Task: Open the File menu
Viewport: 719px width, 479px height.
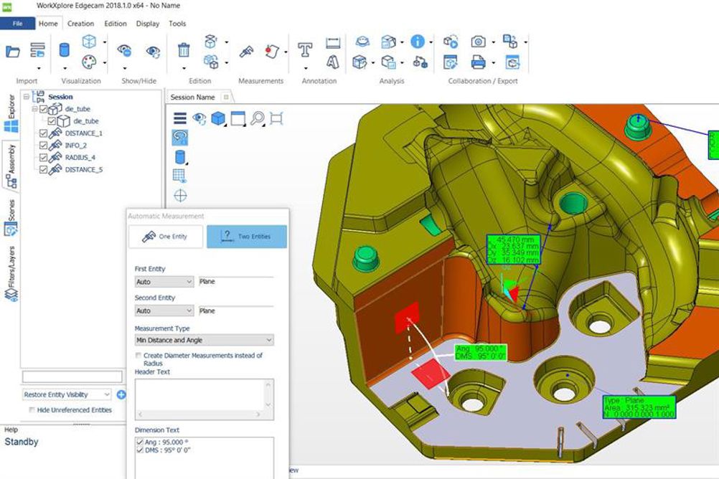Action: [17, 24]
